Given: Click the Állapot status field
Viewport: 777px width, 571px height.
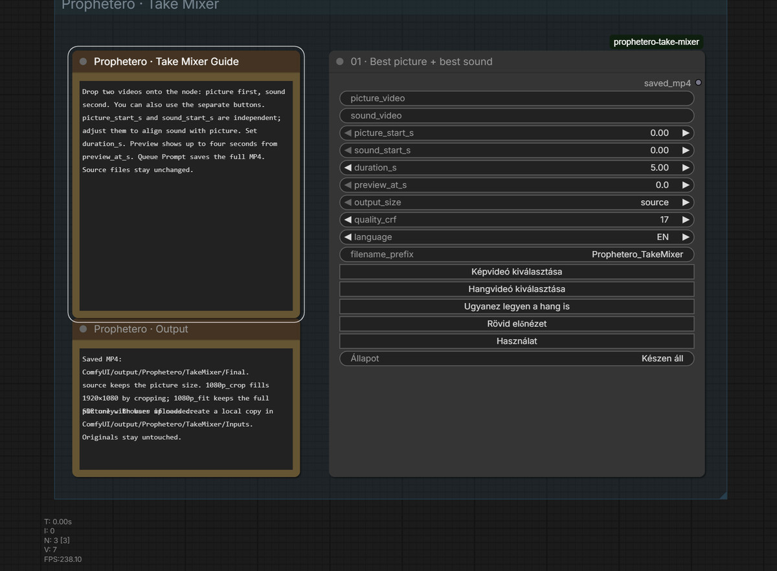Looking at the screenshot, I should tap(517, 359).
